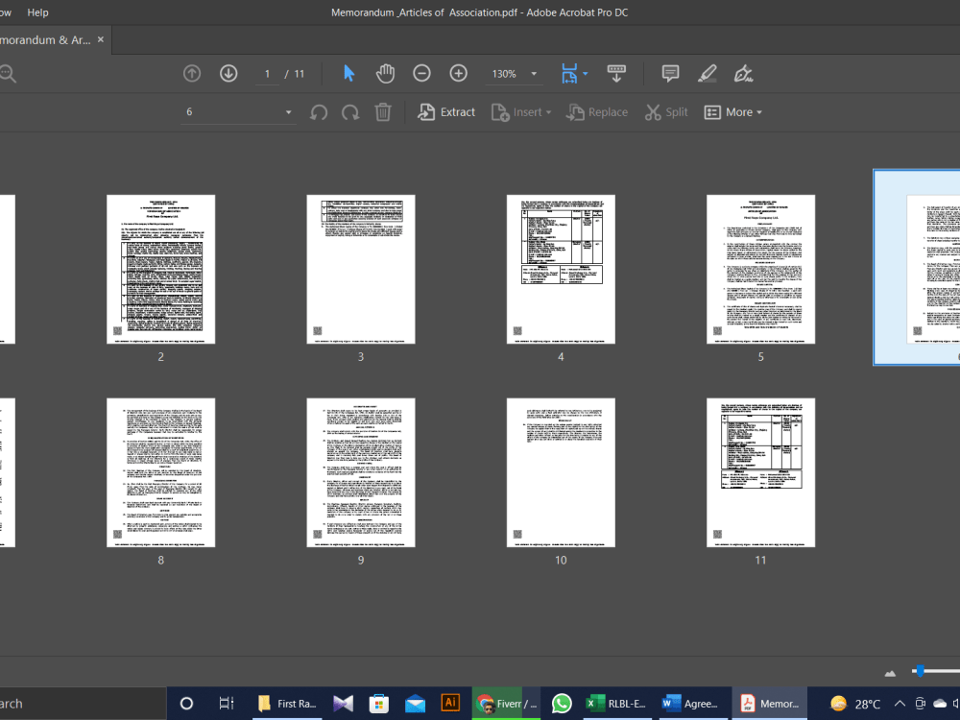Viewport: 960px width, 720px height.
Task: Switch to Memorandum & Ar... document tab
Action: point(45,39)
